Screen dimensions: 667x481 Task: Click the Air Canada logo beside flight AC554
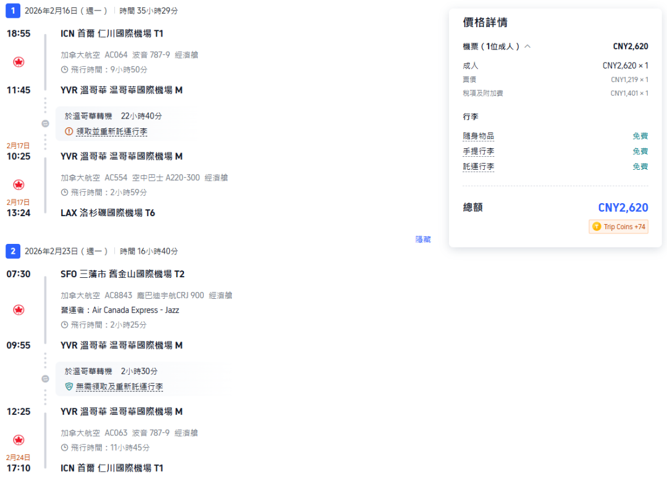coord(19,184)
